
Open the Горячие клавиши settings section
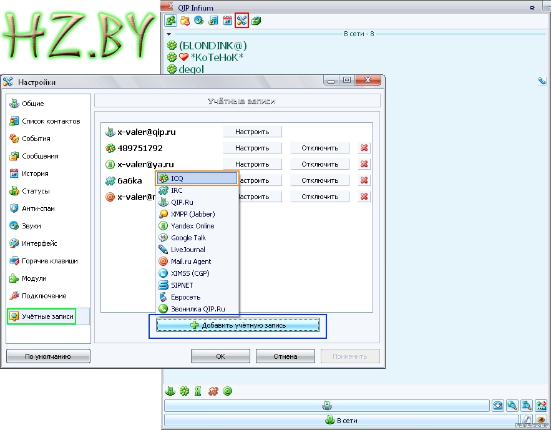click(44, 261)
